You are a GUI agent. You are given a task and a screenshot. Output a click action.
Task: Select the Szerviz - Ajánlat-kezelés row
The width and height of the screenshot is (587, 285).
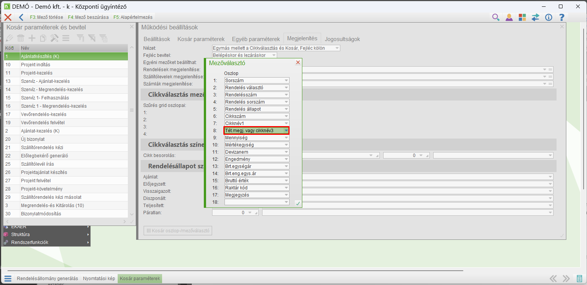click(x=66, y=81)
